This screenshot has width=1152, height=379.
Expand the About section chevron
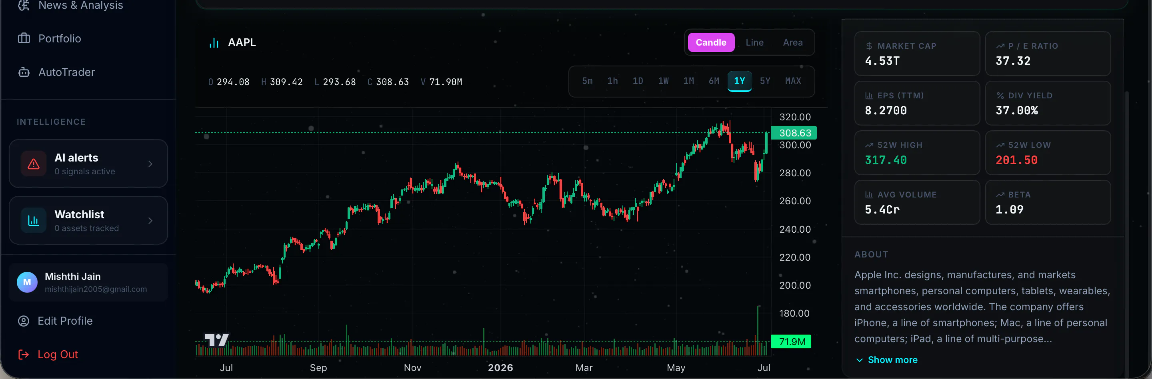click(859, 360)
